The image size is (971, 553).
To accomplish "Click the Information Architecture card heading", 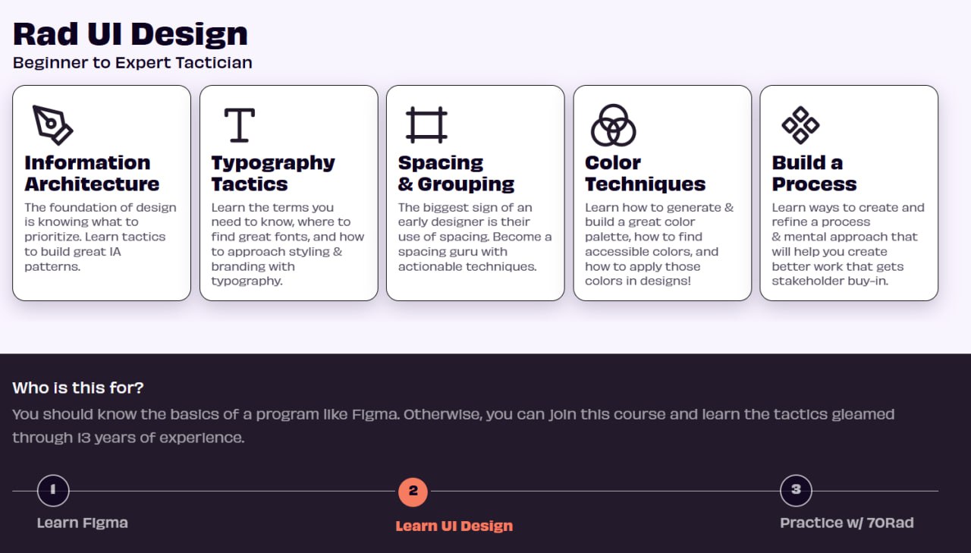I will (x=92, y=173).
